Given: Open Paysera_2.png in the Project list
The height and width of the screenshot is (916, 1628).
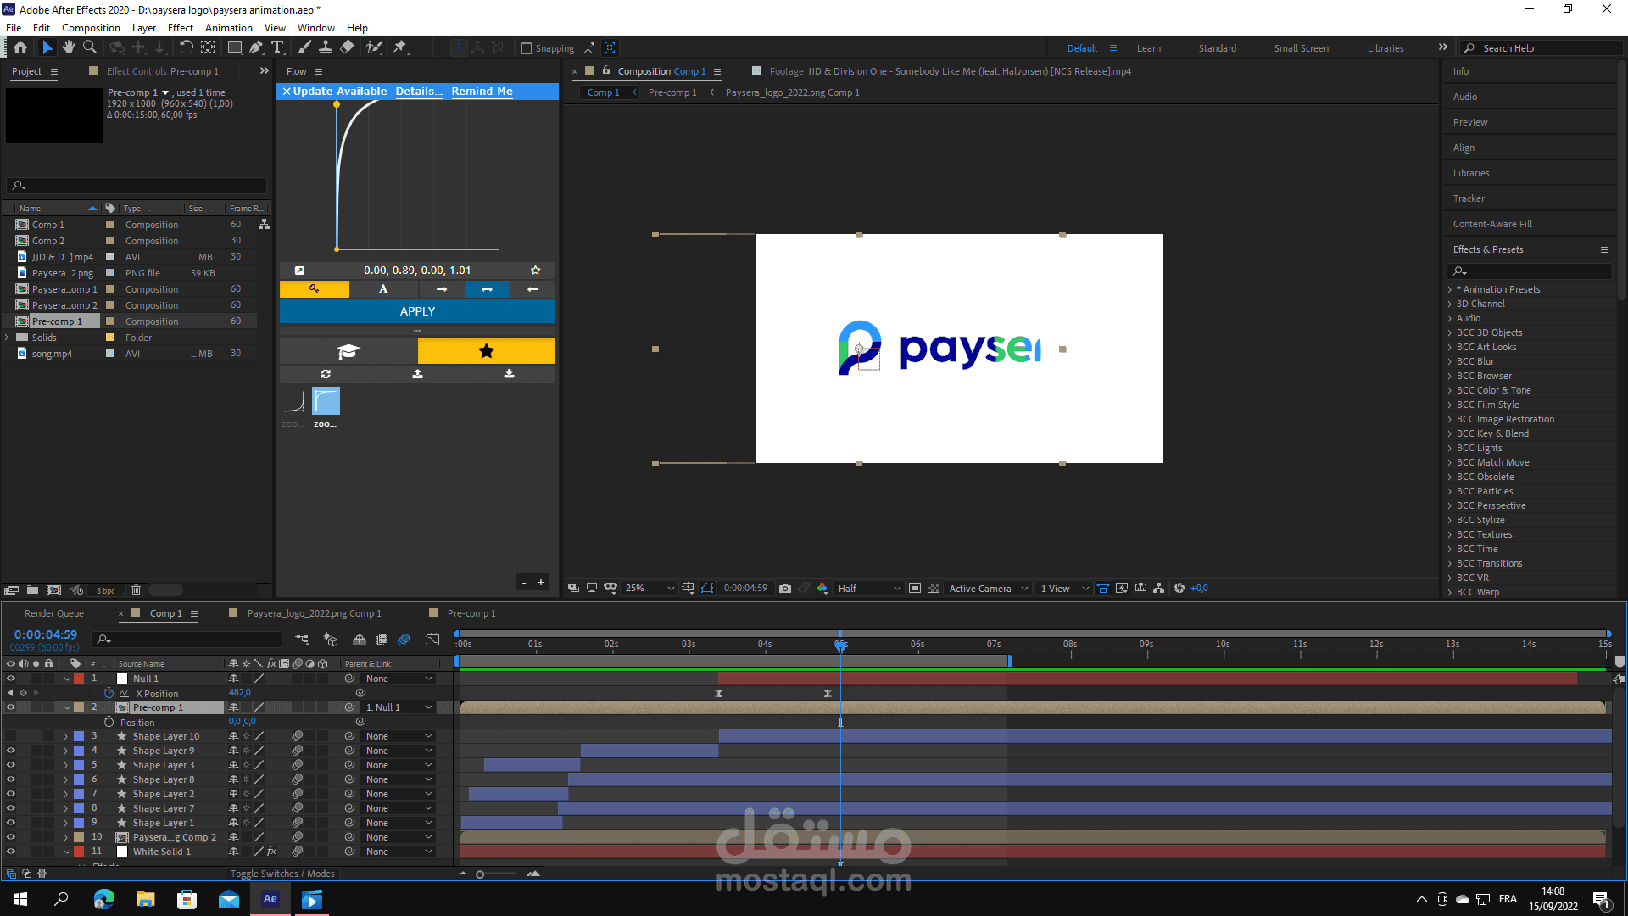Looking at the screenshot, I should pyautogui.click(x=62, y=273).
